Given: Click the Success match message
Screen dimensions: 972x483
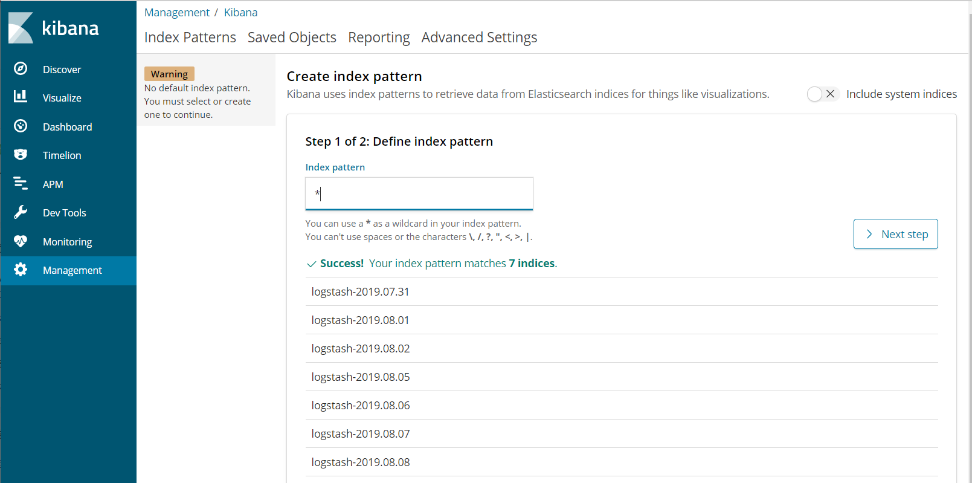Looking at the screenshot, I should click(x=432, y=264).
